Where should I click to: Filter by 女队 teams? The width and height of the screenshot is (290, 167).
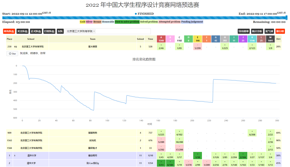pos(60,31)
